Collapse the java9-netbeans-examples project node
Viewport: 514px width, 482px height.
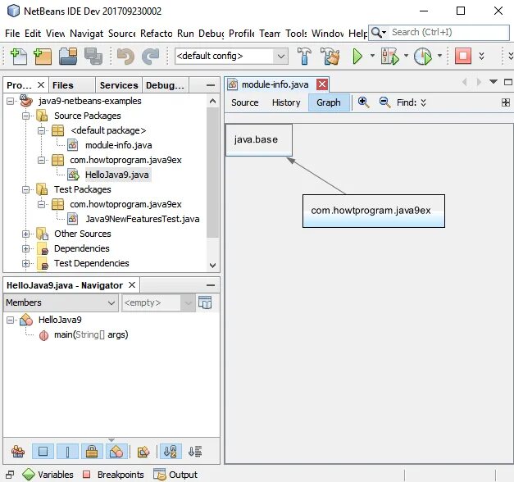(11, 101)
